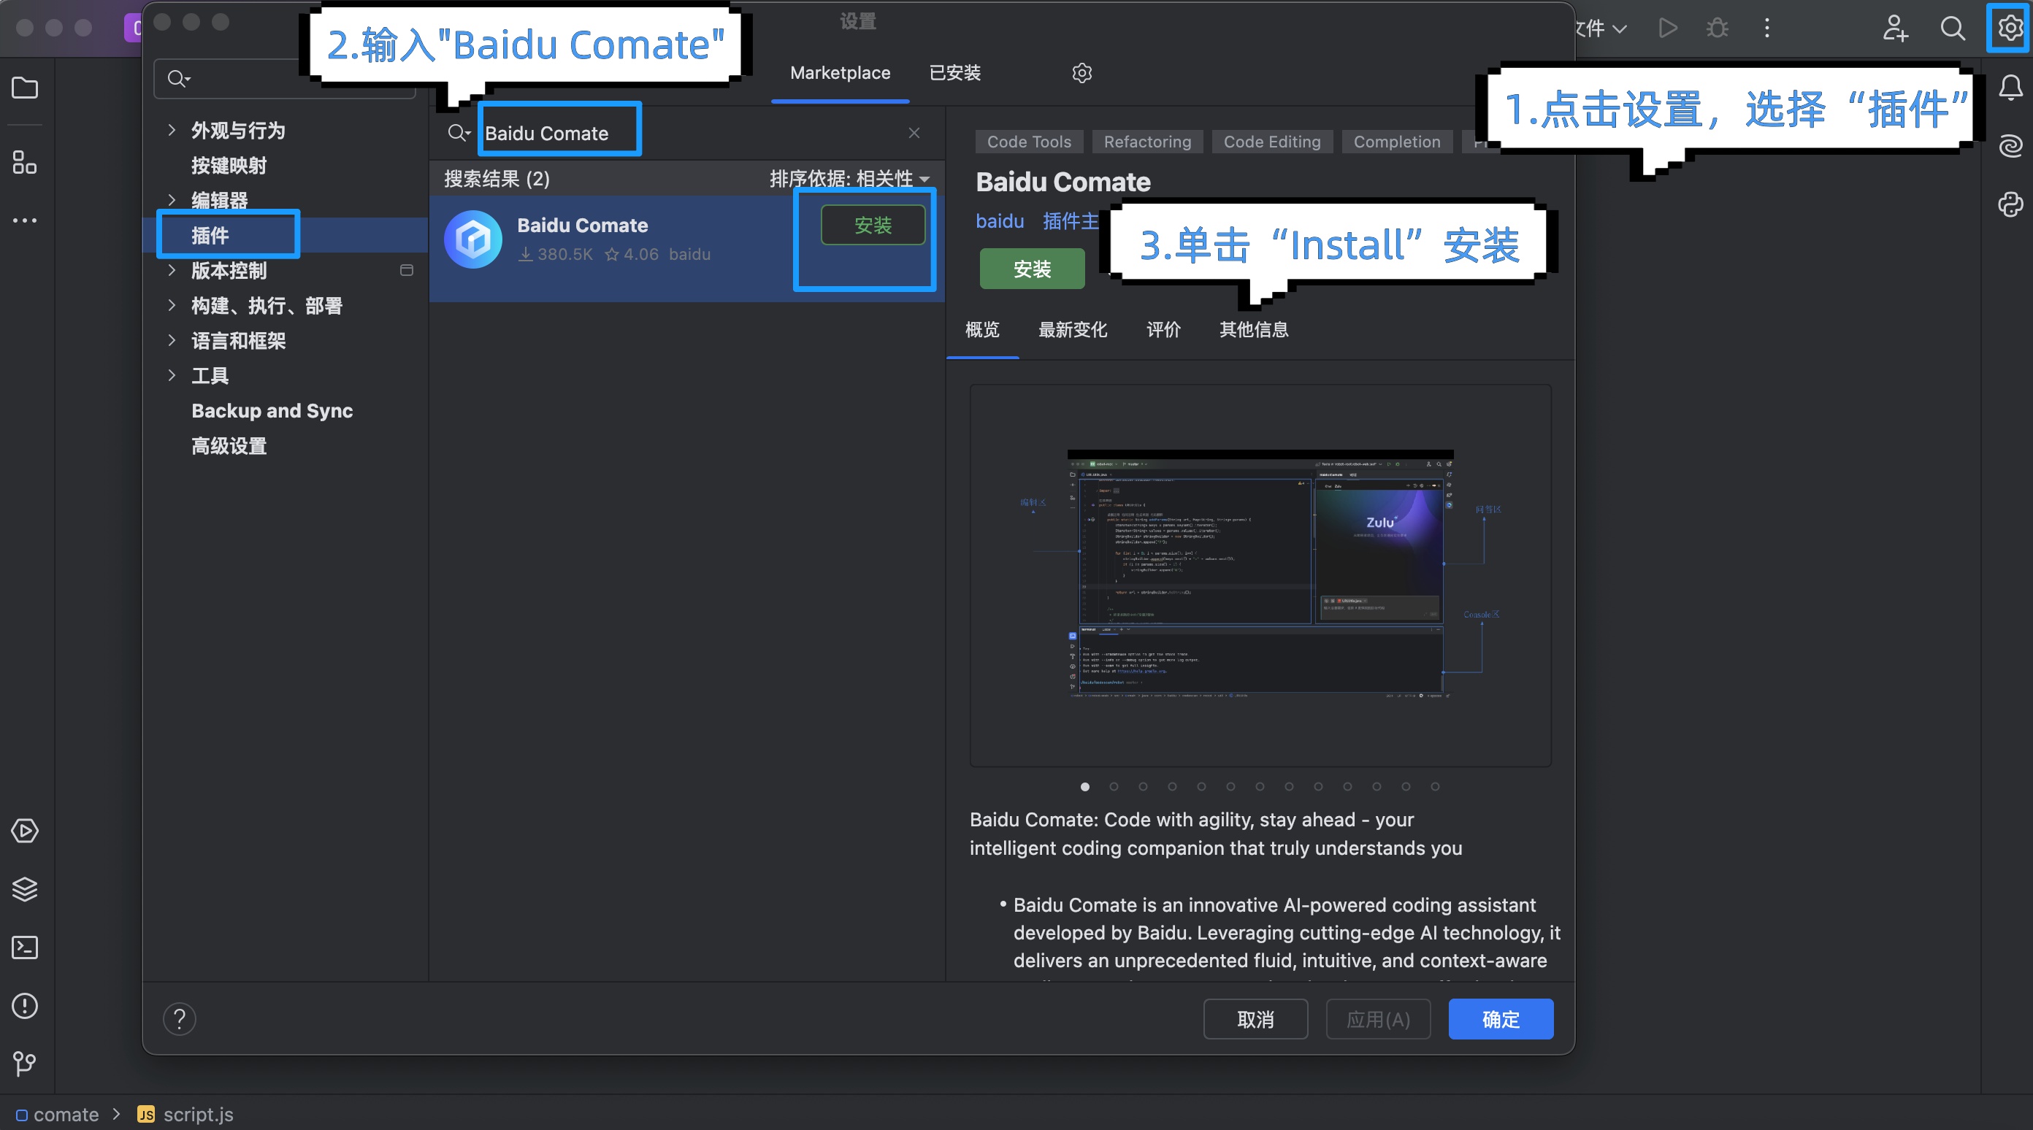Show more tool windows ellipsis

[x=25, y=220]
